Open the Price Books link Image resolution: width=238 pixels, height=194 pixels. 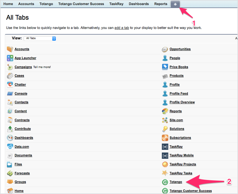179,67
